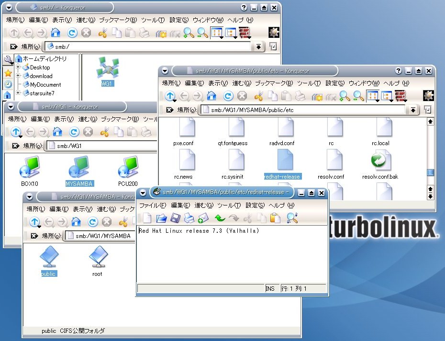Select the WG1 workgroup icon
This screenshot has height=341, width=445.
[x=107, y=72]
